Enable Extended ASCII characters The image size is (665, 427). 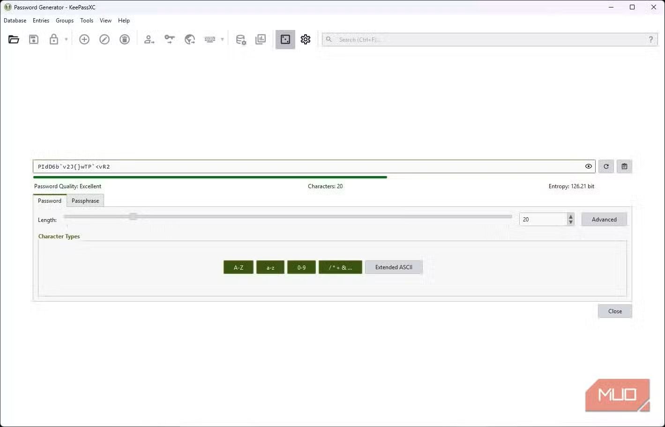[x=394, y=267]
